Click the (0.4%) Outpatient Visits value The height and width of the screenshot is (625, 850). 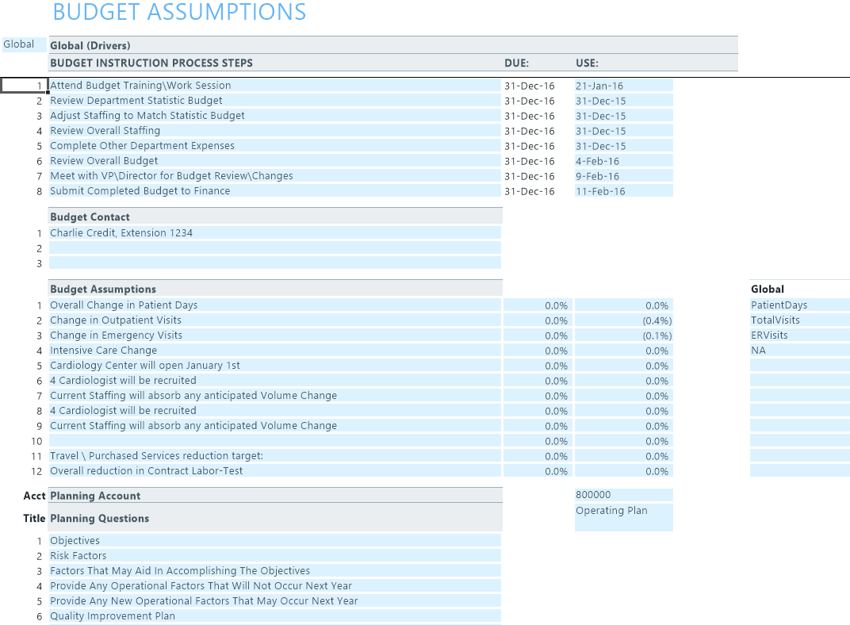point(623,320)
